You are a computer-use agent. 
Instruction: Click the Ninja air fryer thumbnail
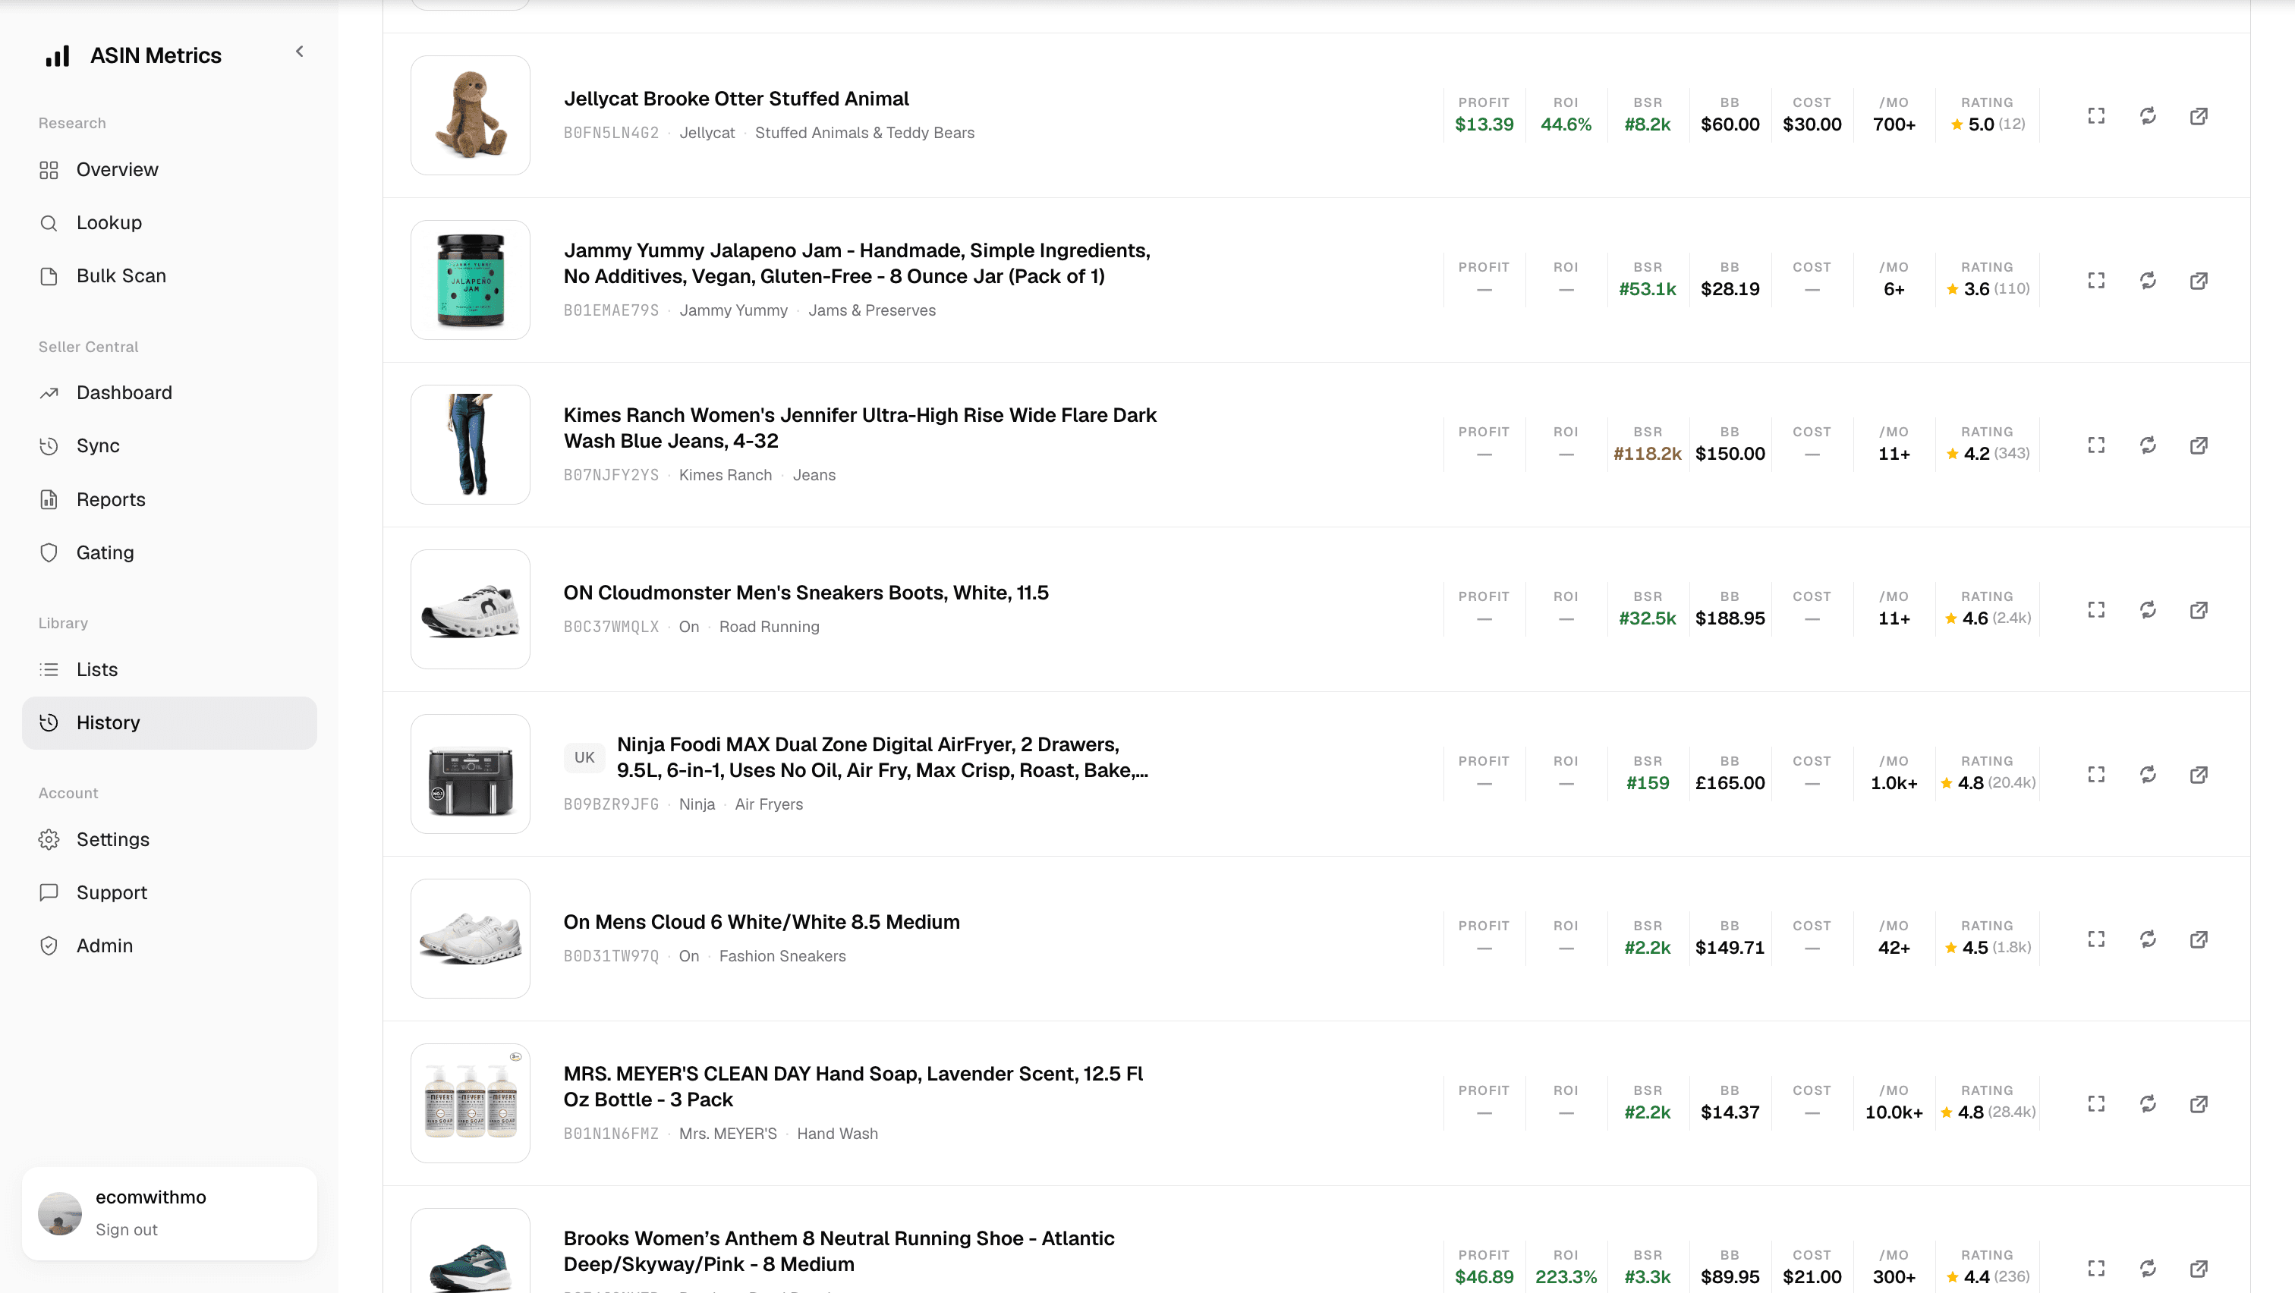(x=471, y=775)
